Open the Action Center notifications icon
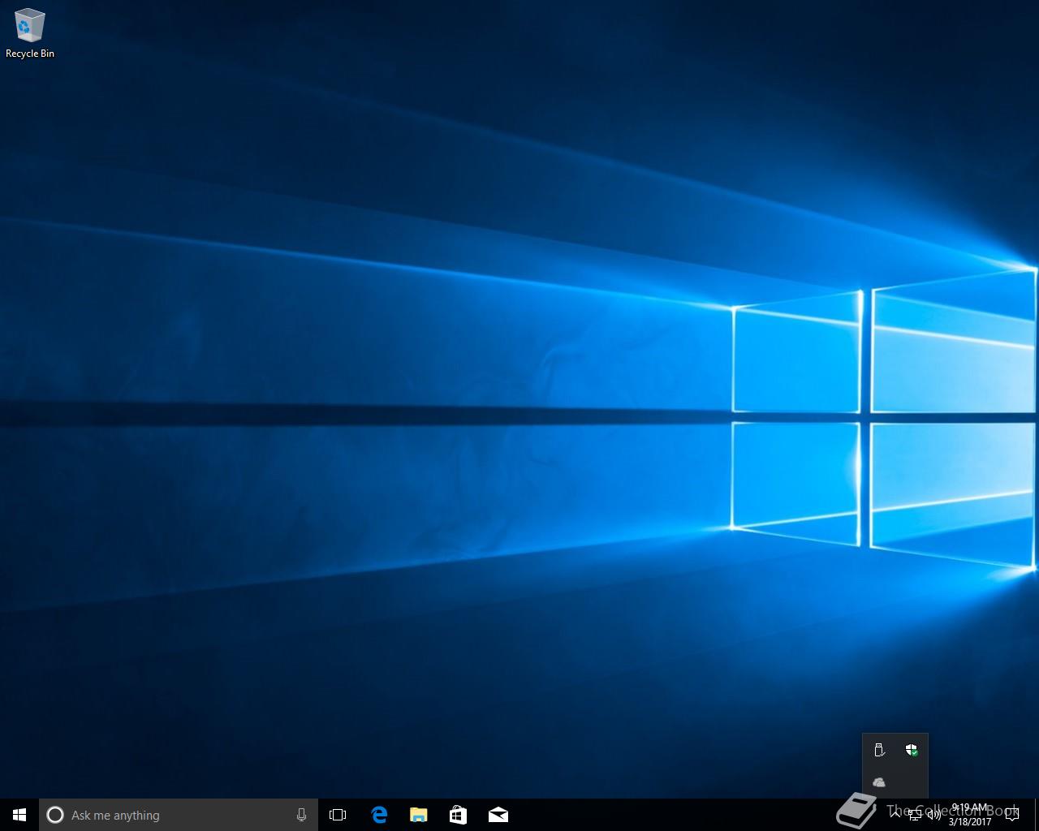1039x831 pixels. (x=1012, y=815)
